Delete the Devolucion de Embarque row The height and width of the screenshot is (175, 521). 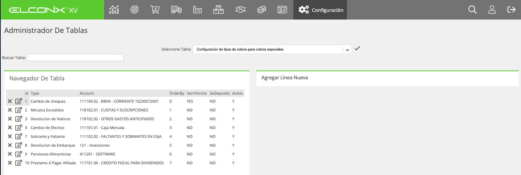pos(10,145)
